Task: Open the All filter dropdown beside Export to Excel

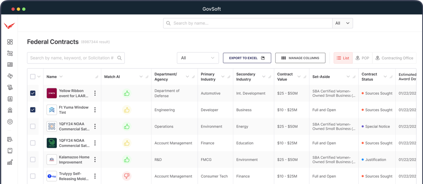Action: coord(198,58)
